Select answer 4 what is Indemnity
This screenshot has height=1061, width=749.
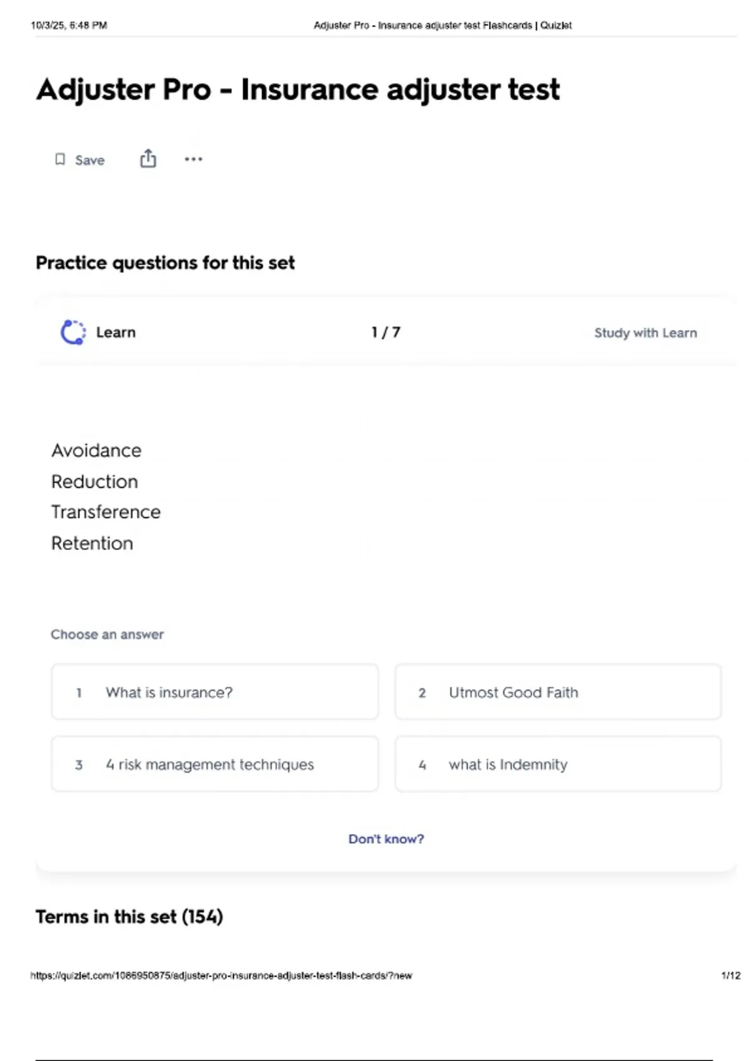tap(558, 764)
